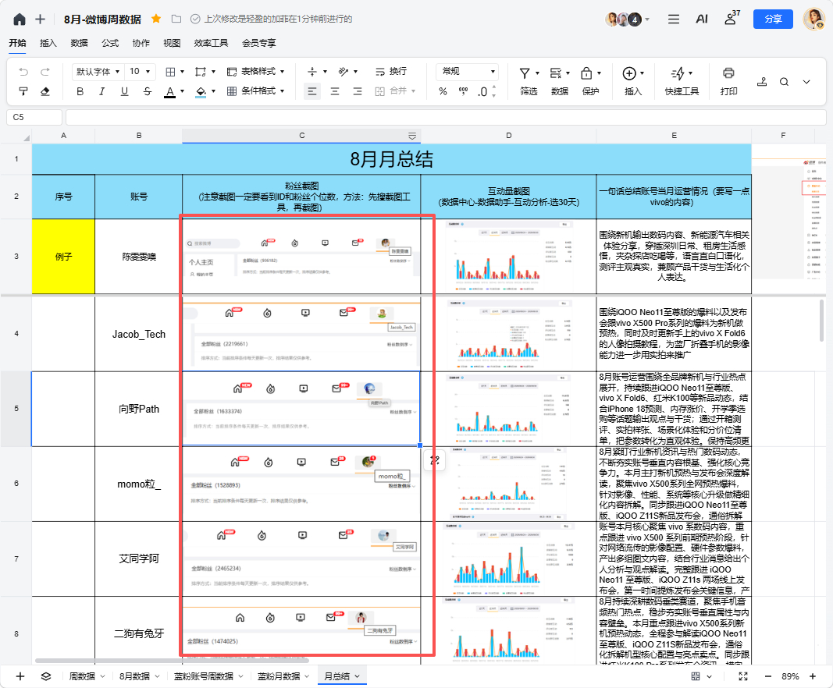Screen dimensions: 833x688
Task: Open the move-to-folder icon
Action: tap(176, 19)
